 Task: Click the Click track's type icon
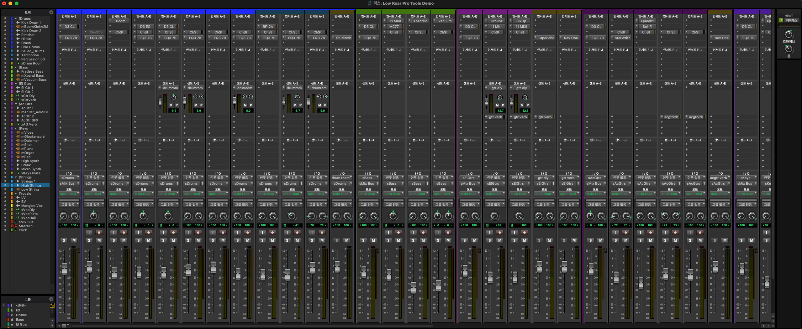click(16, 230)
